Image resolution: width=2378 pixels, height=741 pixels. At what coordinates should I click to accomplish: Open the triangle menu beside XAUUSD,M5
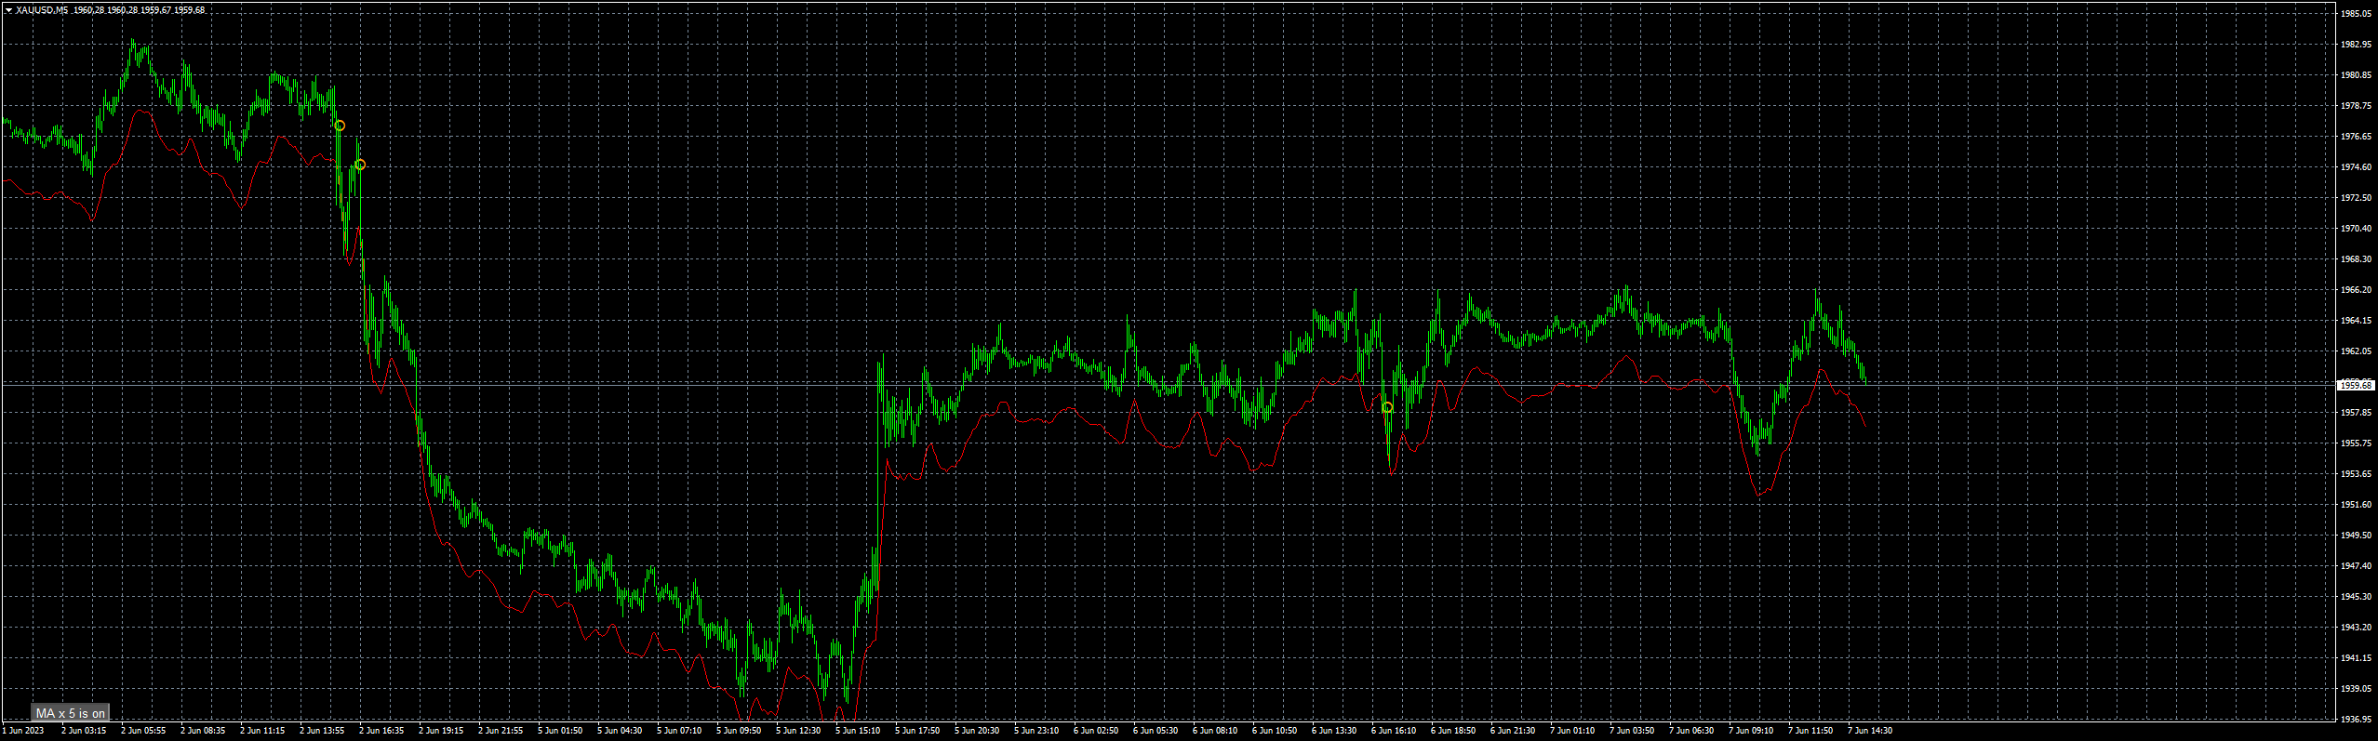click(8, 10)
